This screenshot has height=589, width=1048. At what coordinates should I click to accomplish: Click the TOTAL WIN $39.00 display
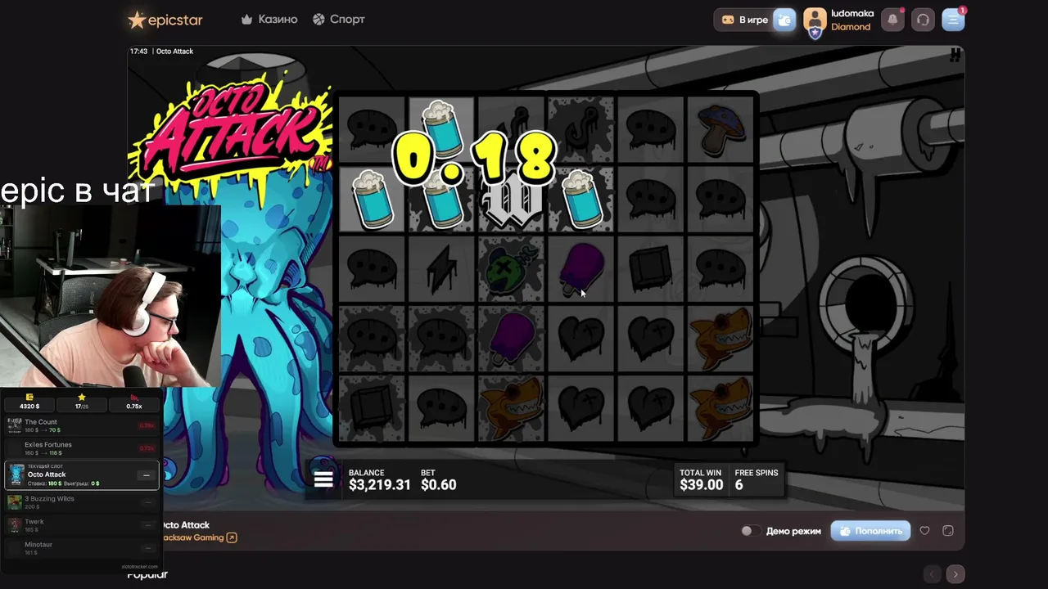701,480
